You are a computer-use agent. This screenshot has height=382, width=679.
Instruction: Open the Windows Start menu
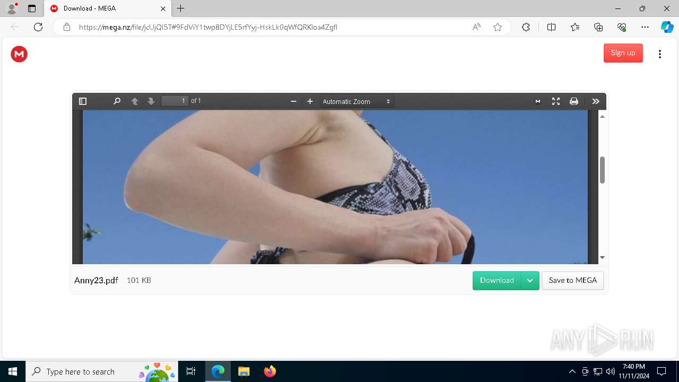point(13,371)
